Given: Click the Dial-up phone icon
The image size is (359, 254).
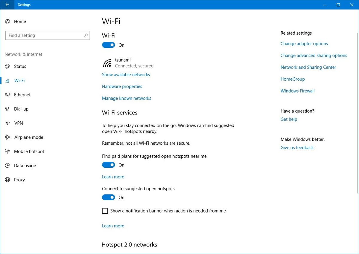Looking at the screenshot, I should click(x=7, y=109).
